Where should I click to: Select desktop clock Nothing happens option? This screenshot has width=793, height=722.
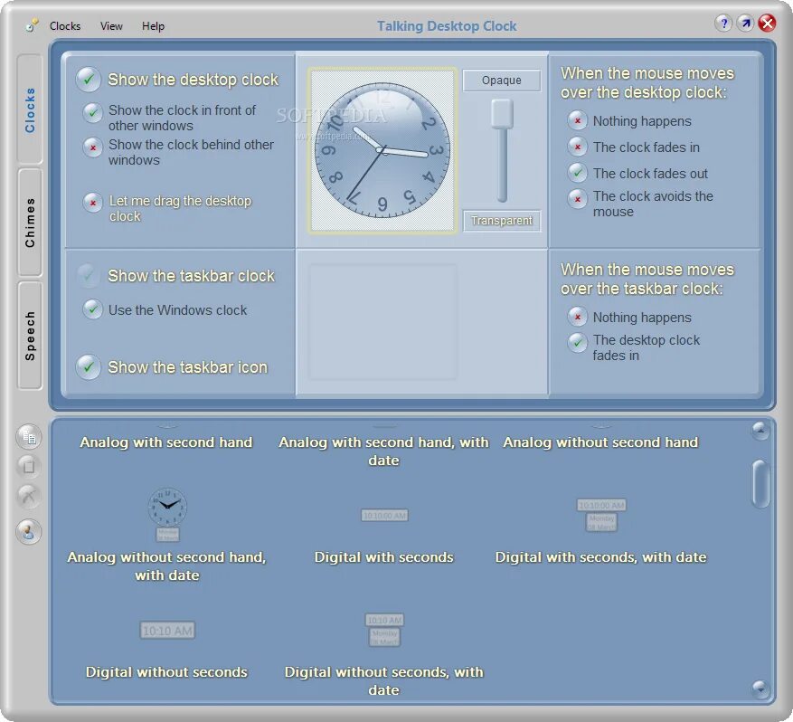point(577,120)
